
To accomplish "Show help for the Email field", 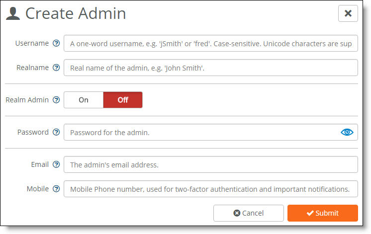I will [56, 164].
